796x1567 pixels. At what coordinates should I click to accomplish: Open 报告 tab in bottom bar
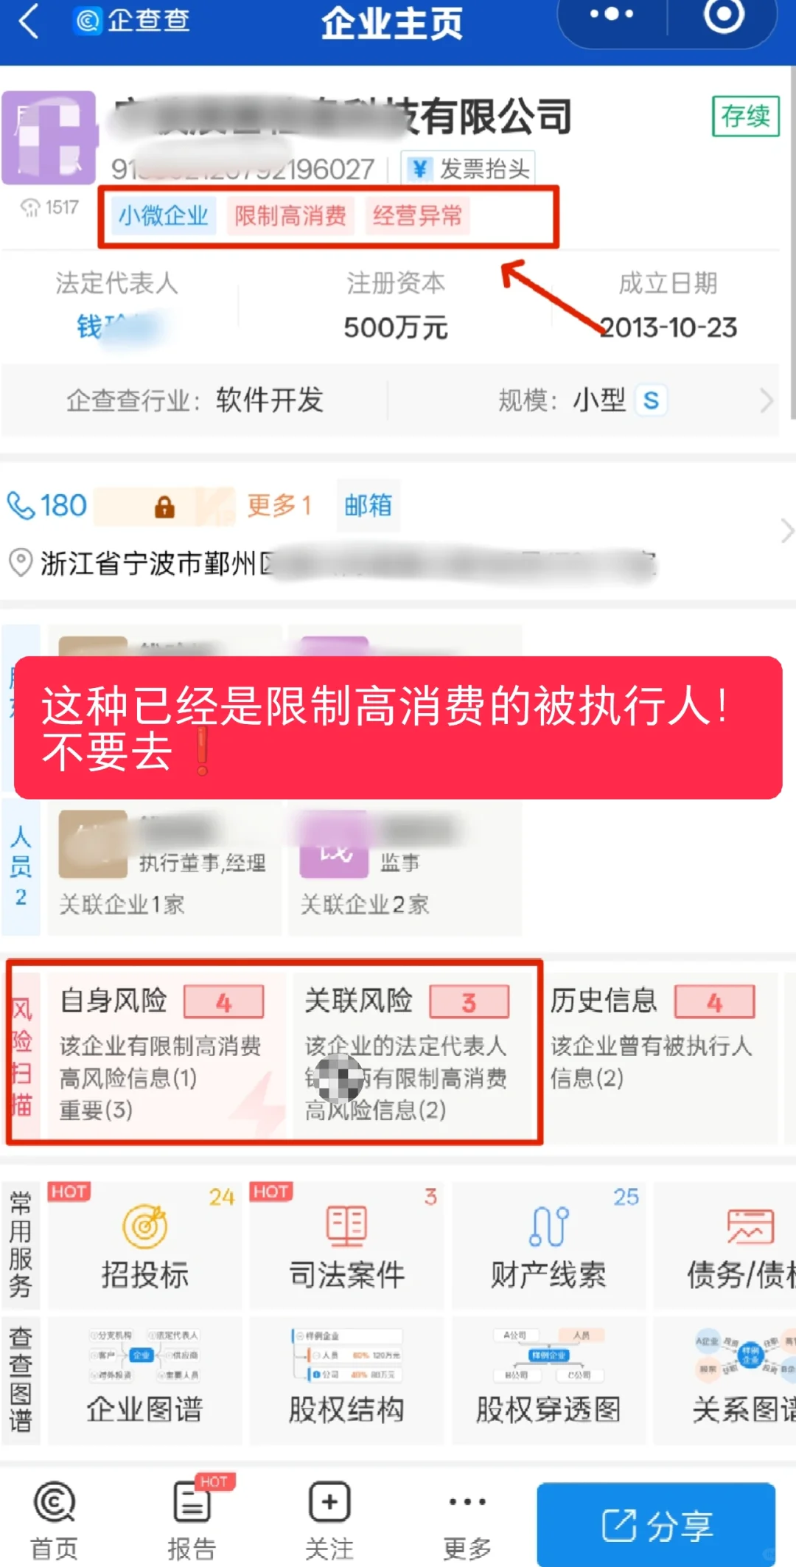pos(192,1521)
